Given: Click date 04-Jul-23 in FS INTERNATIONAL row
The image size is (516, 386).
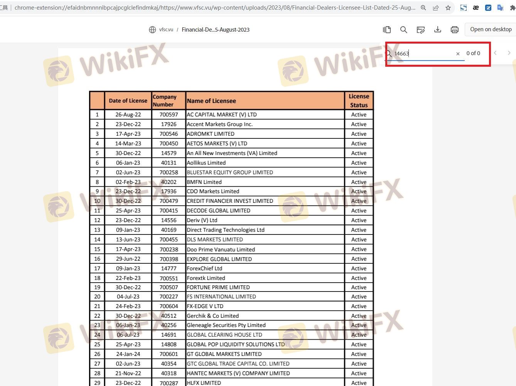Looking at the screenshot, I should coord(128,297).
